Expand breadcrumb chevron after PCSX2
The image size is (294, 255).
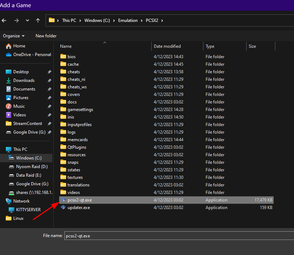point(162,20)
